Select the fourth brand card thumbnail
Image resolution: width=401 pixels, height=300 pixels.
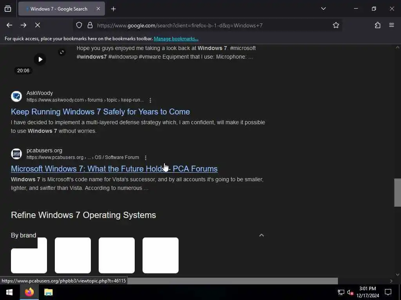[x=160, y=255]
